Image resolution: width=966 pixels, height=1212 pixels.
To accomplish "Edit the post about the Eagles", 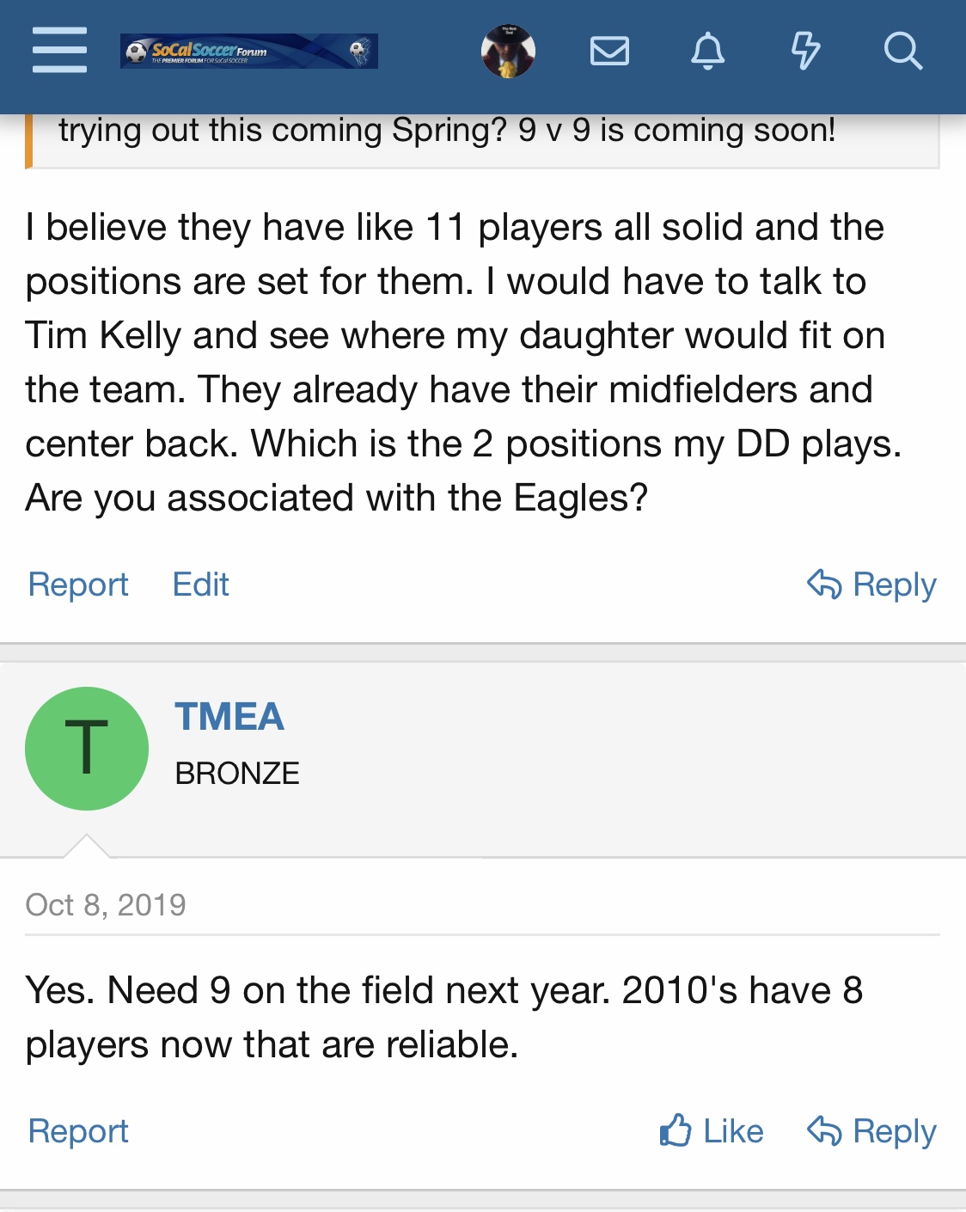I will coord(200,585).
